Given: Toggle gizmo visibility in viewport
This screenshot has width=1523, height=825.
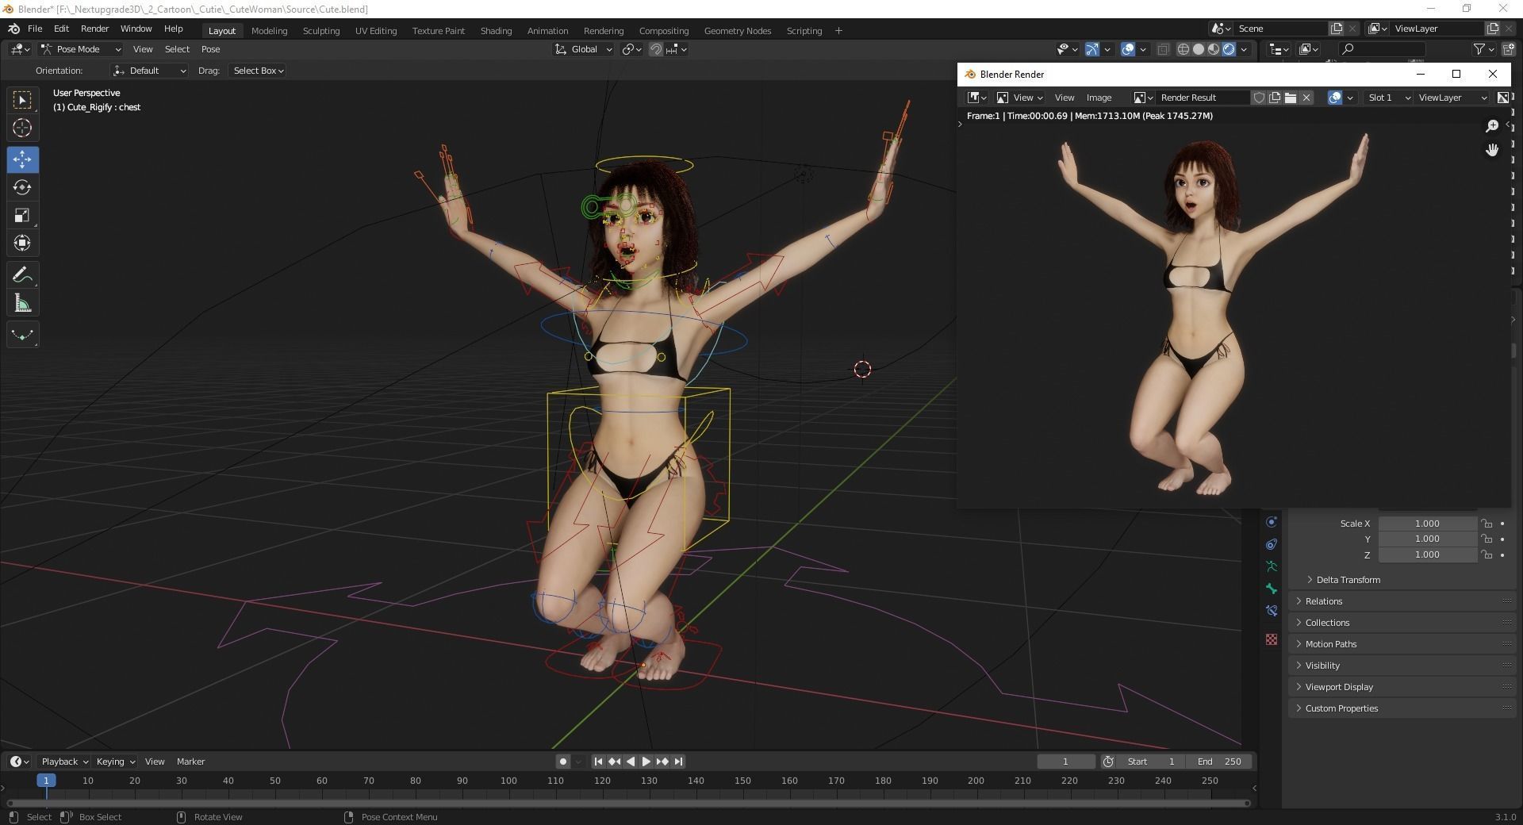Looking at the screenshot, I should click(1092, 49).
